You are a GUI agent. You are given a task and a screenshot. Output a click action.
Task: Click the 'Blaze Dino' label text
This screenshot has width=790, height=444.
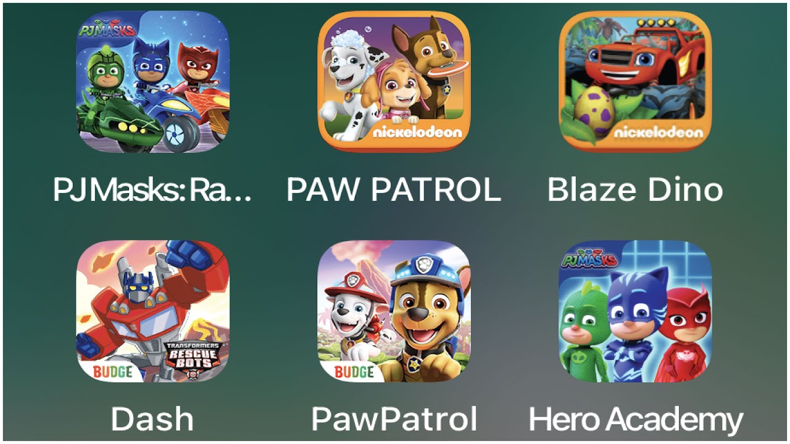click(x=635, y=189)
